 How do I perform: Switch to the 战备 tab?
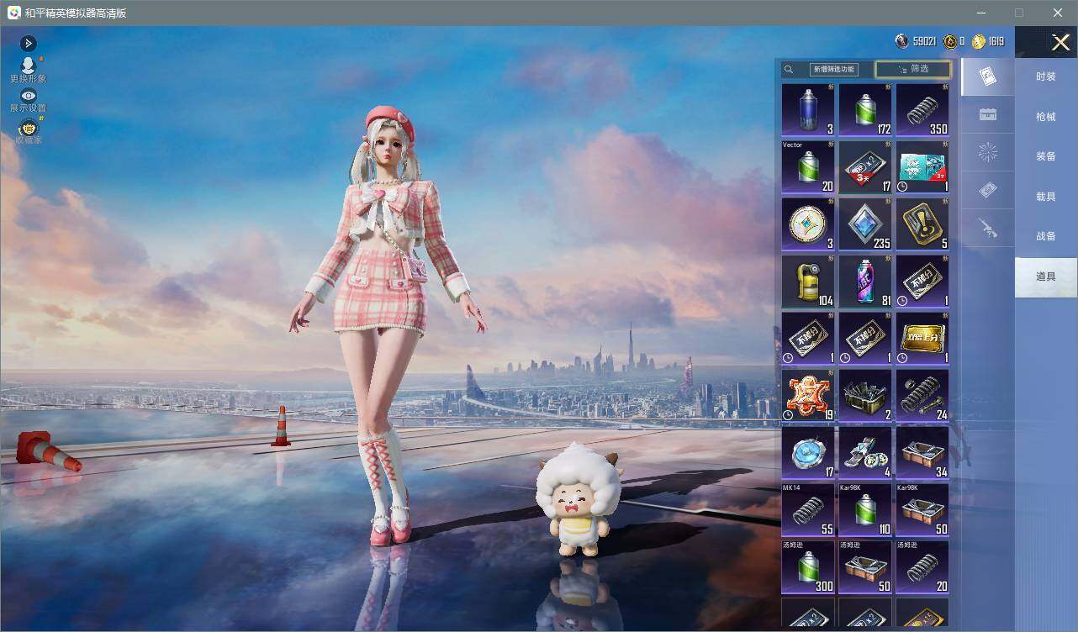point(1045,236)
